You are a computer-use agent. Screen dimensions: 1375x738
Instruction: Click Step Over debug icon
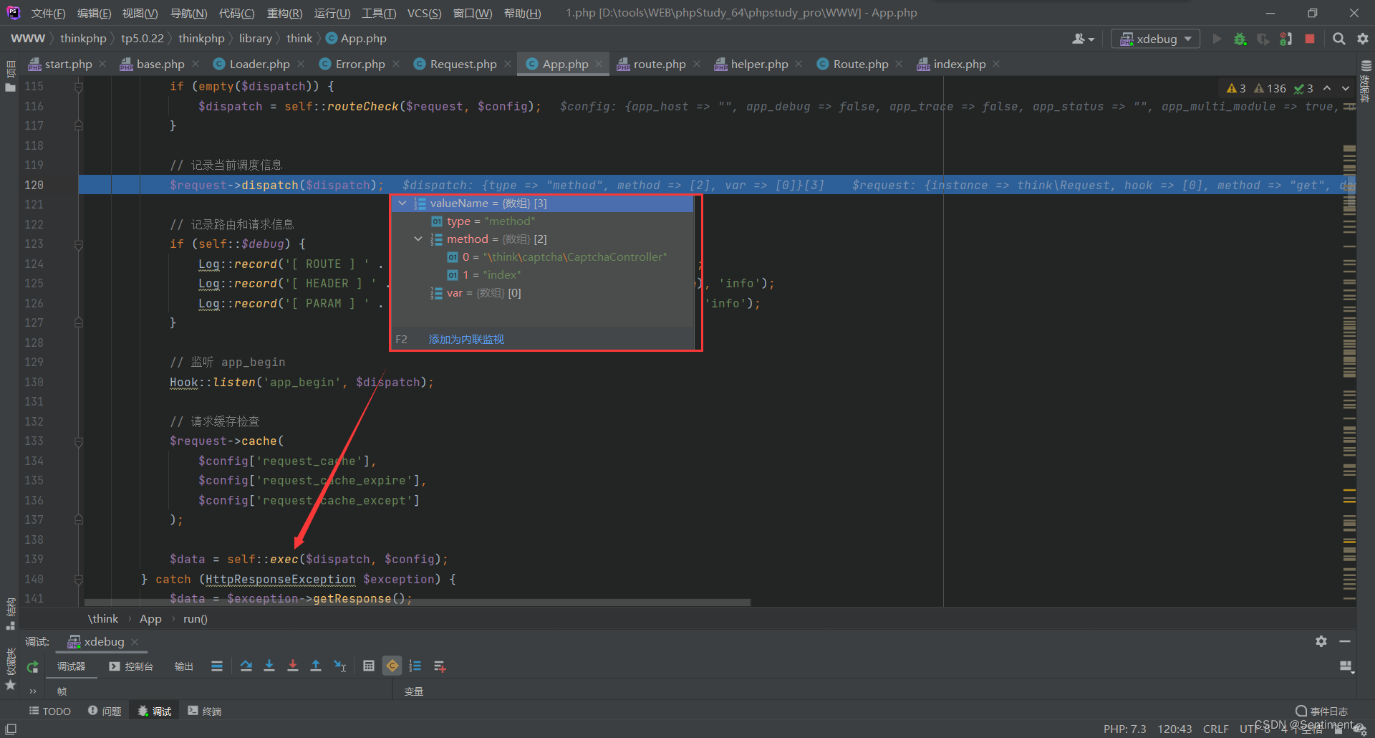tap(246, 666)
